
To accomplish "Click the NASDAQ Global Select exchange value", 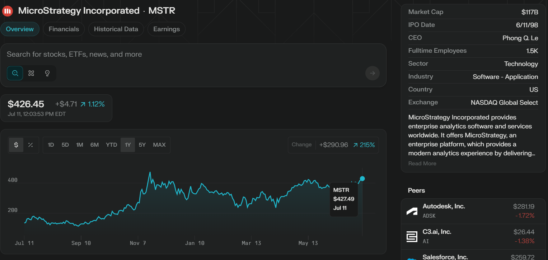I will (x=504, y=103).
